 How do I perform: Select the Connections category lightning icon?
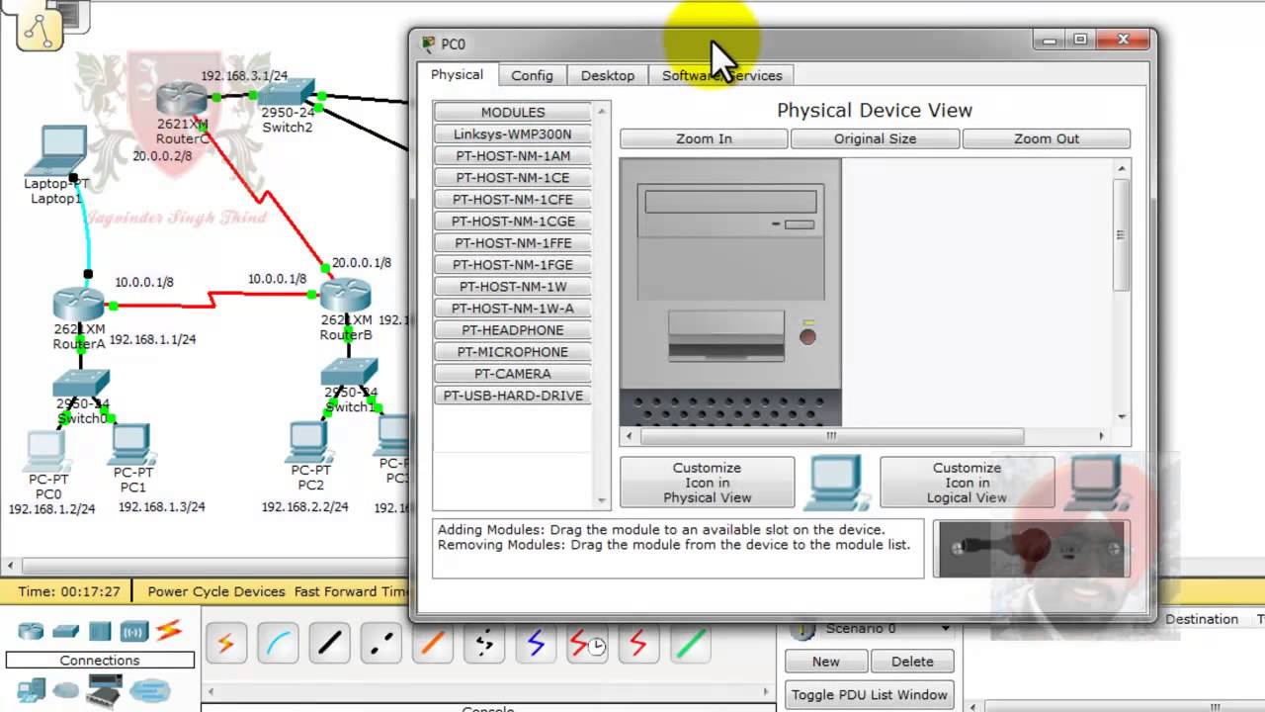(x=169, y=630)
